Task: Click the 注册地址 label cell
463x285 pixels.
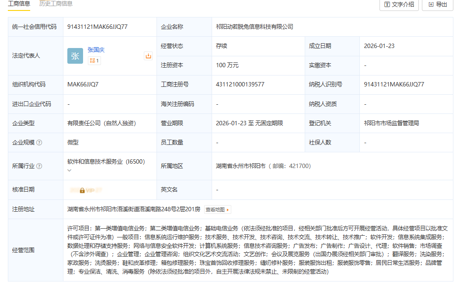Action: coord(35,209)
